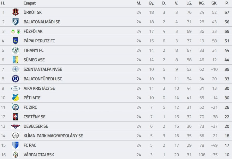232x159 pixels.
Task: Open the Szentantalfa NVSE team page
Action: pyautogui.click(x=43, y=69)
